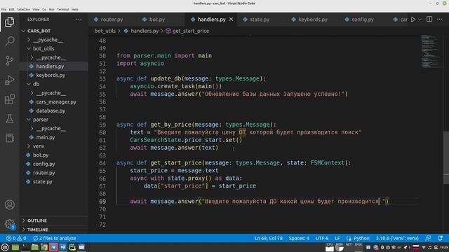The width and height of the screenshot is (449, 252).
Task: Open cars_manager.py in the explorer
Action: pyautogui.click(x=56, y=101)
